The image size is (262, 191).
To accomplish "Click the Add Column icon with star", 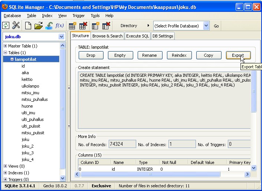I will pyautogui.click(x=96, y=26).
